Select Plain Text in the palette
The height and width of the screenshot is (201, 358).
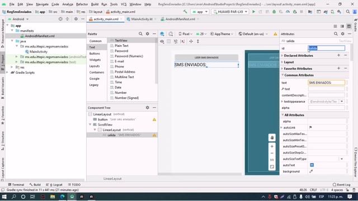[x=121, y=46]
